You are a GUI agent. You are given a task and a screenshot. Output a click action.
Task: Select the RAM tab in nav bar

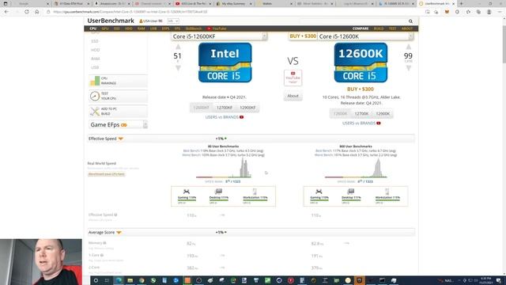[x=141, y=28]
